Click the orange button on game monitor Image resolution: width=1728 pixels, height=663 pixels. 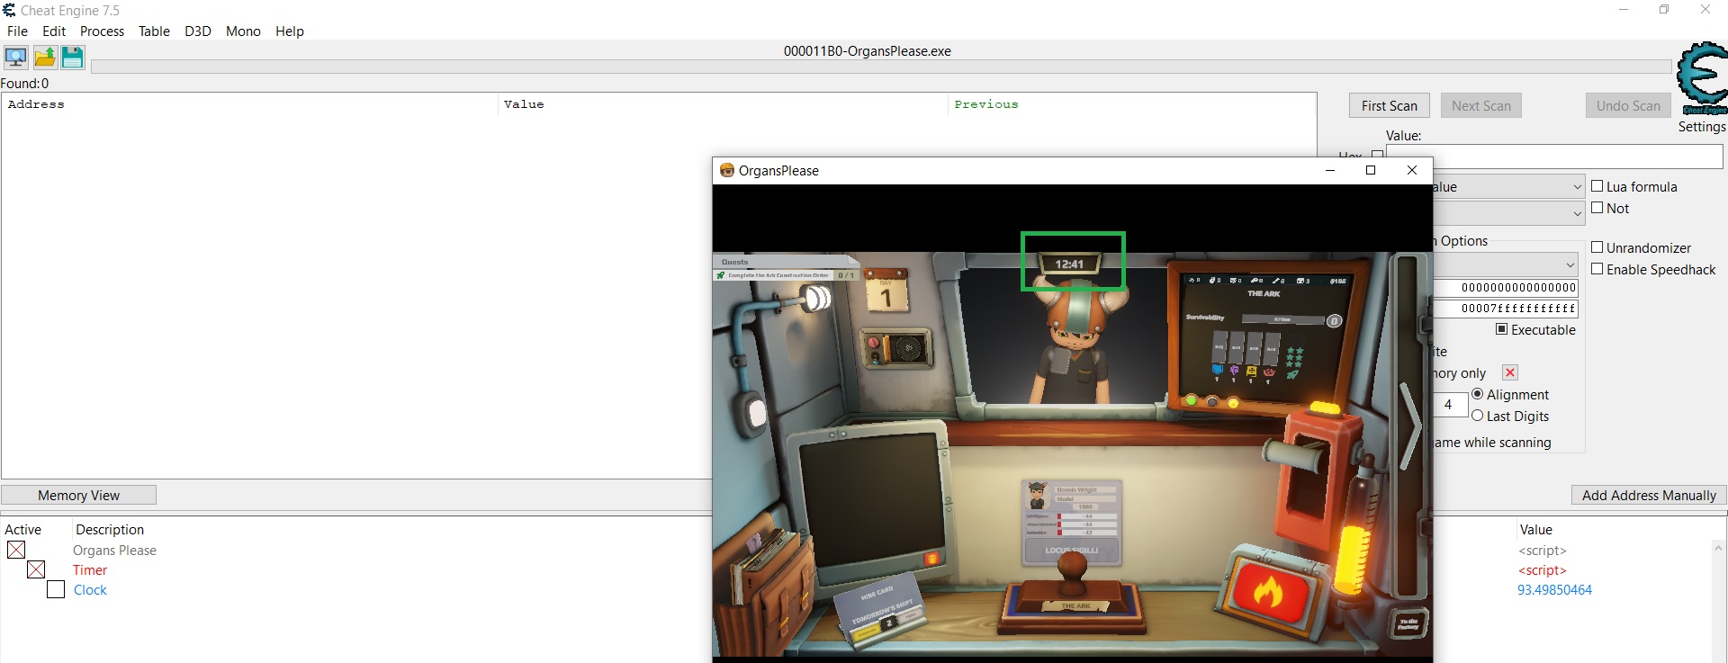click(931, 559)
